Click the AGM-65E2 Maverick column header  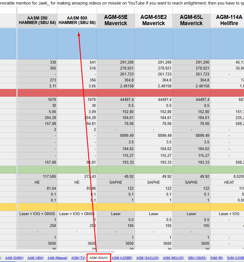(153, 20)
